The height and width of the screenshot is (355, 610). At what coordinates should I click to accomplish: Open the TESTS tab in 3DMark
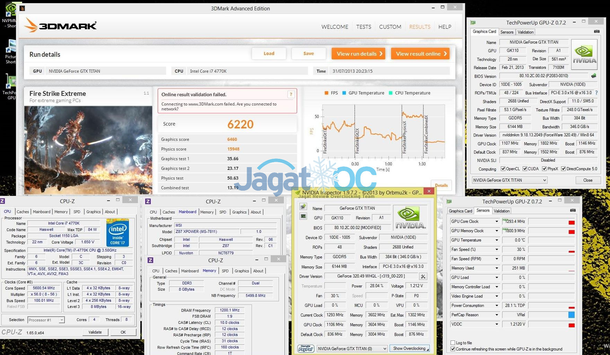[364, 27]
